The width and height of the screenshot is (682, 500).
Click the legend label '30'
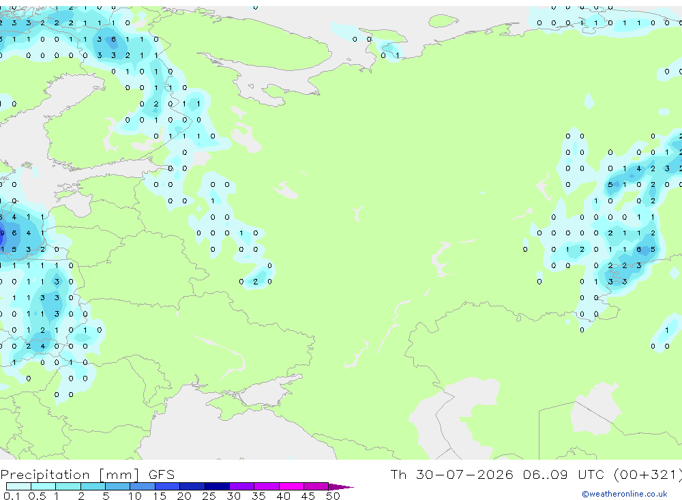tap(233, 496)
